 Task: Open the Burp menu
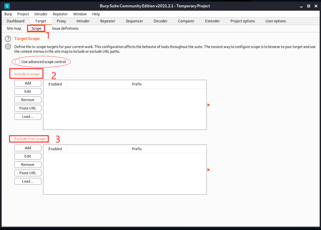[8, 14]
